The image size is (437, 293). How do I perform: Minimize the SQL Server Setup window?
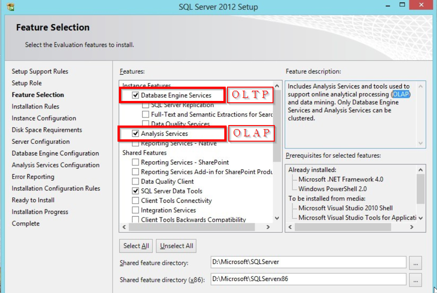click(x=388, y=5)
